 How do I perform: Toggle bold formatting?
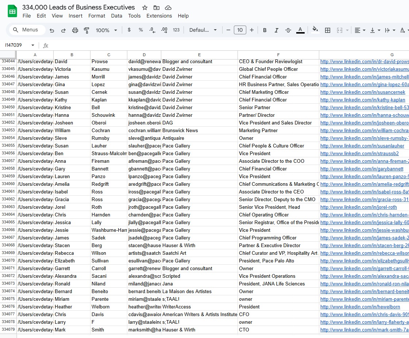265,30
